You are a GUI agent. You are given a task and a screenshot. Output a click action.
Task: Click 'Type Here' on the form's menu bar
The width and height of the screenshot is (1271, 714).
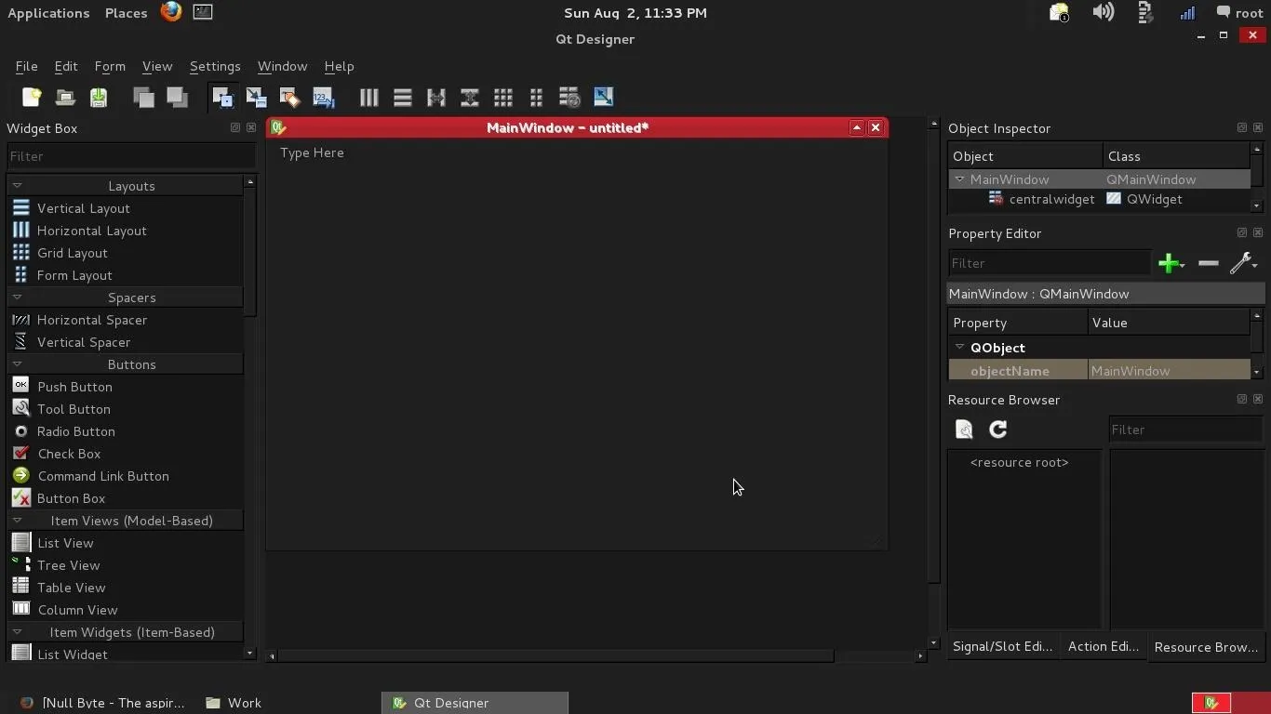click(x=312, y=152)
